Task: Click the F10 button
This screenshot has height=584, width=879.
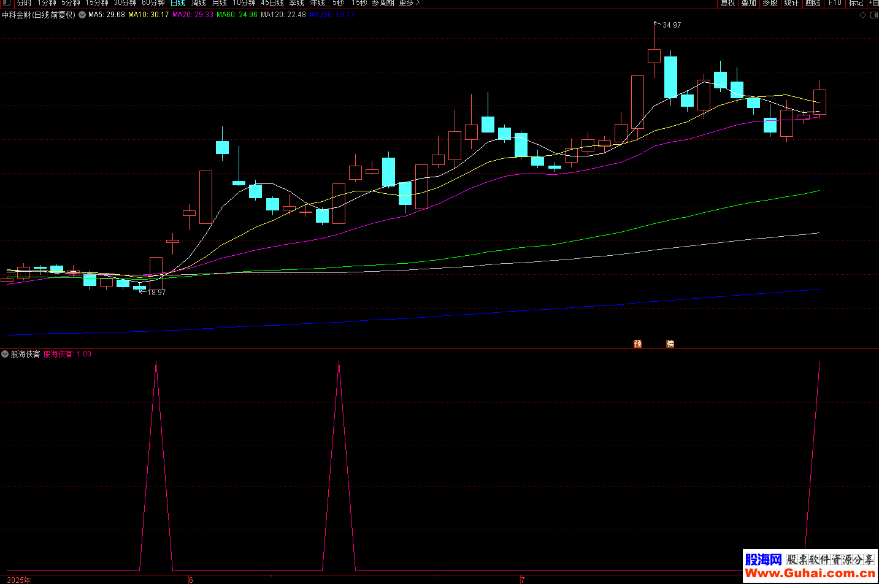Action: (x=835, y=3)
